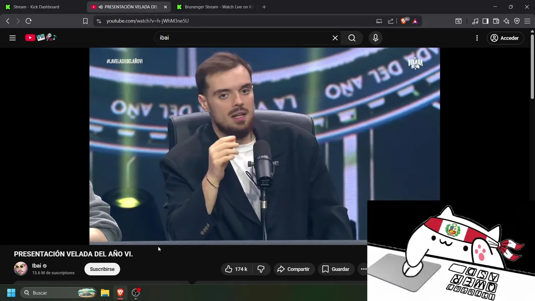Mute audio icon on the YouTube tab
This screenshot has height=301, width=535.
click(x=101, y=7)
